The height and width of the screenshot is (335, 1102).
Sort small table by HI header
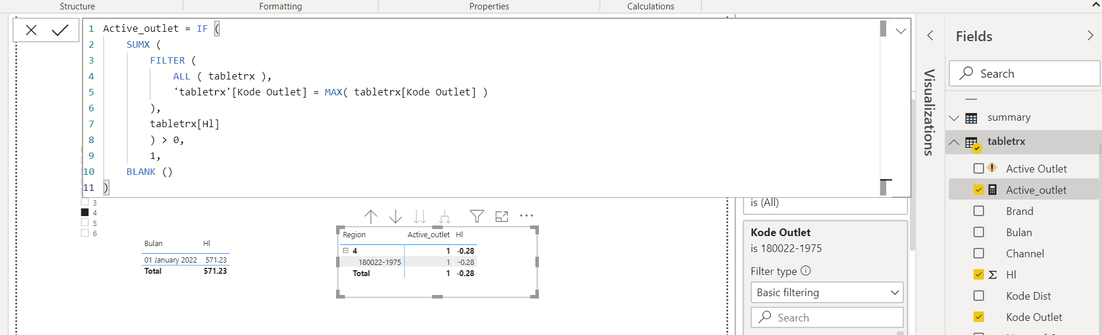click(x=207, y=244)
